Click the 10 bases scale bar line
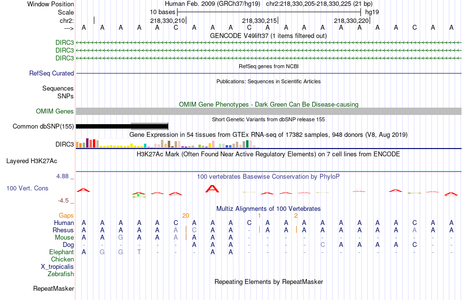462x300 pixels. [269, 12]
